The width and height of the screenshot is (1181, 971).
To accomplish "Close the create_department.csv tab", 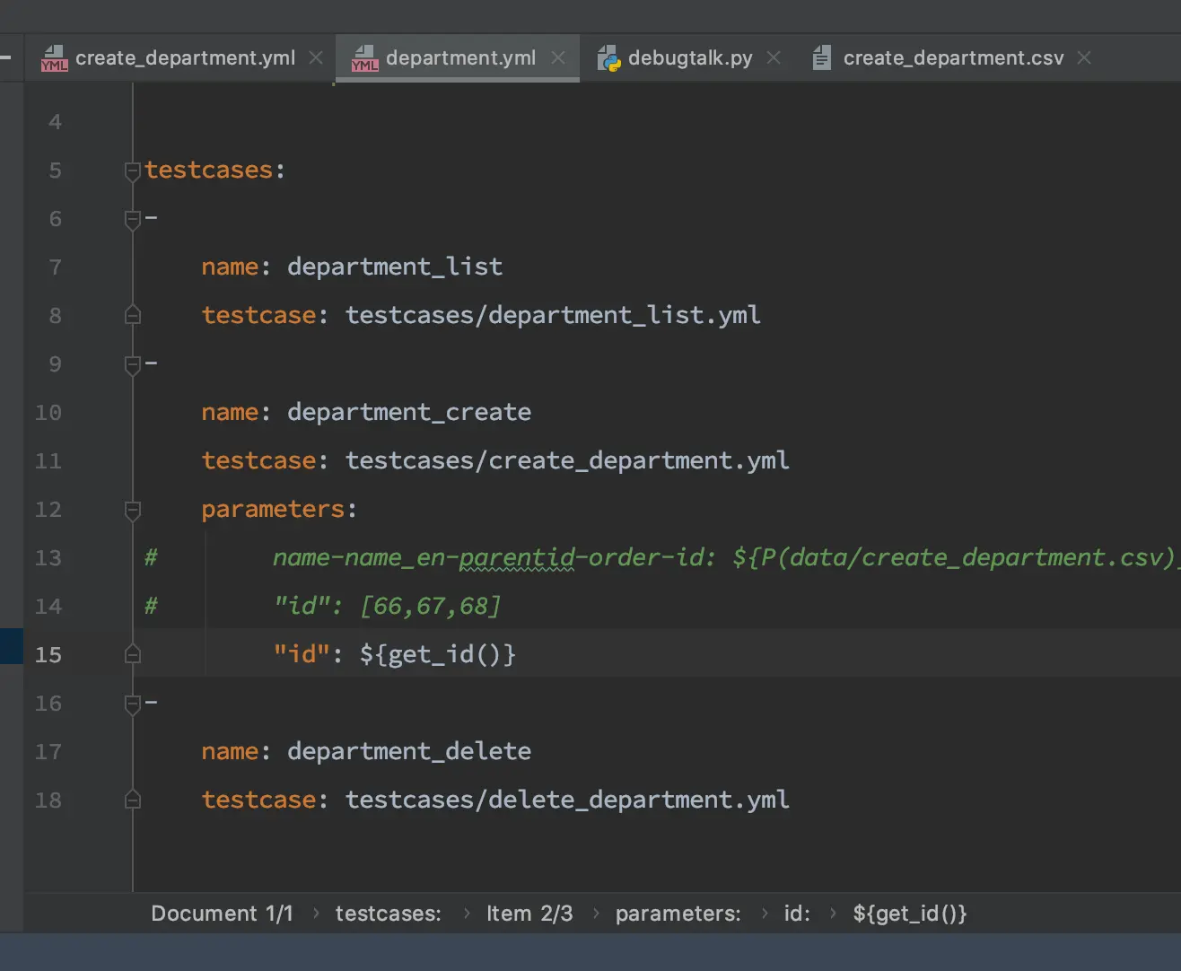I will [x=1084, y=57].
